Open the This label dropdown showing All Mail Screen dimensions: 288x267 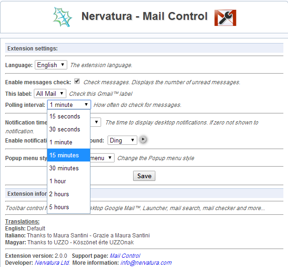[x=50, y=93]
